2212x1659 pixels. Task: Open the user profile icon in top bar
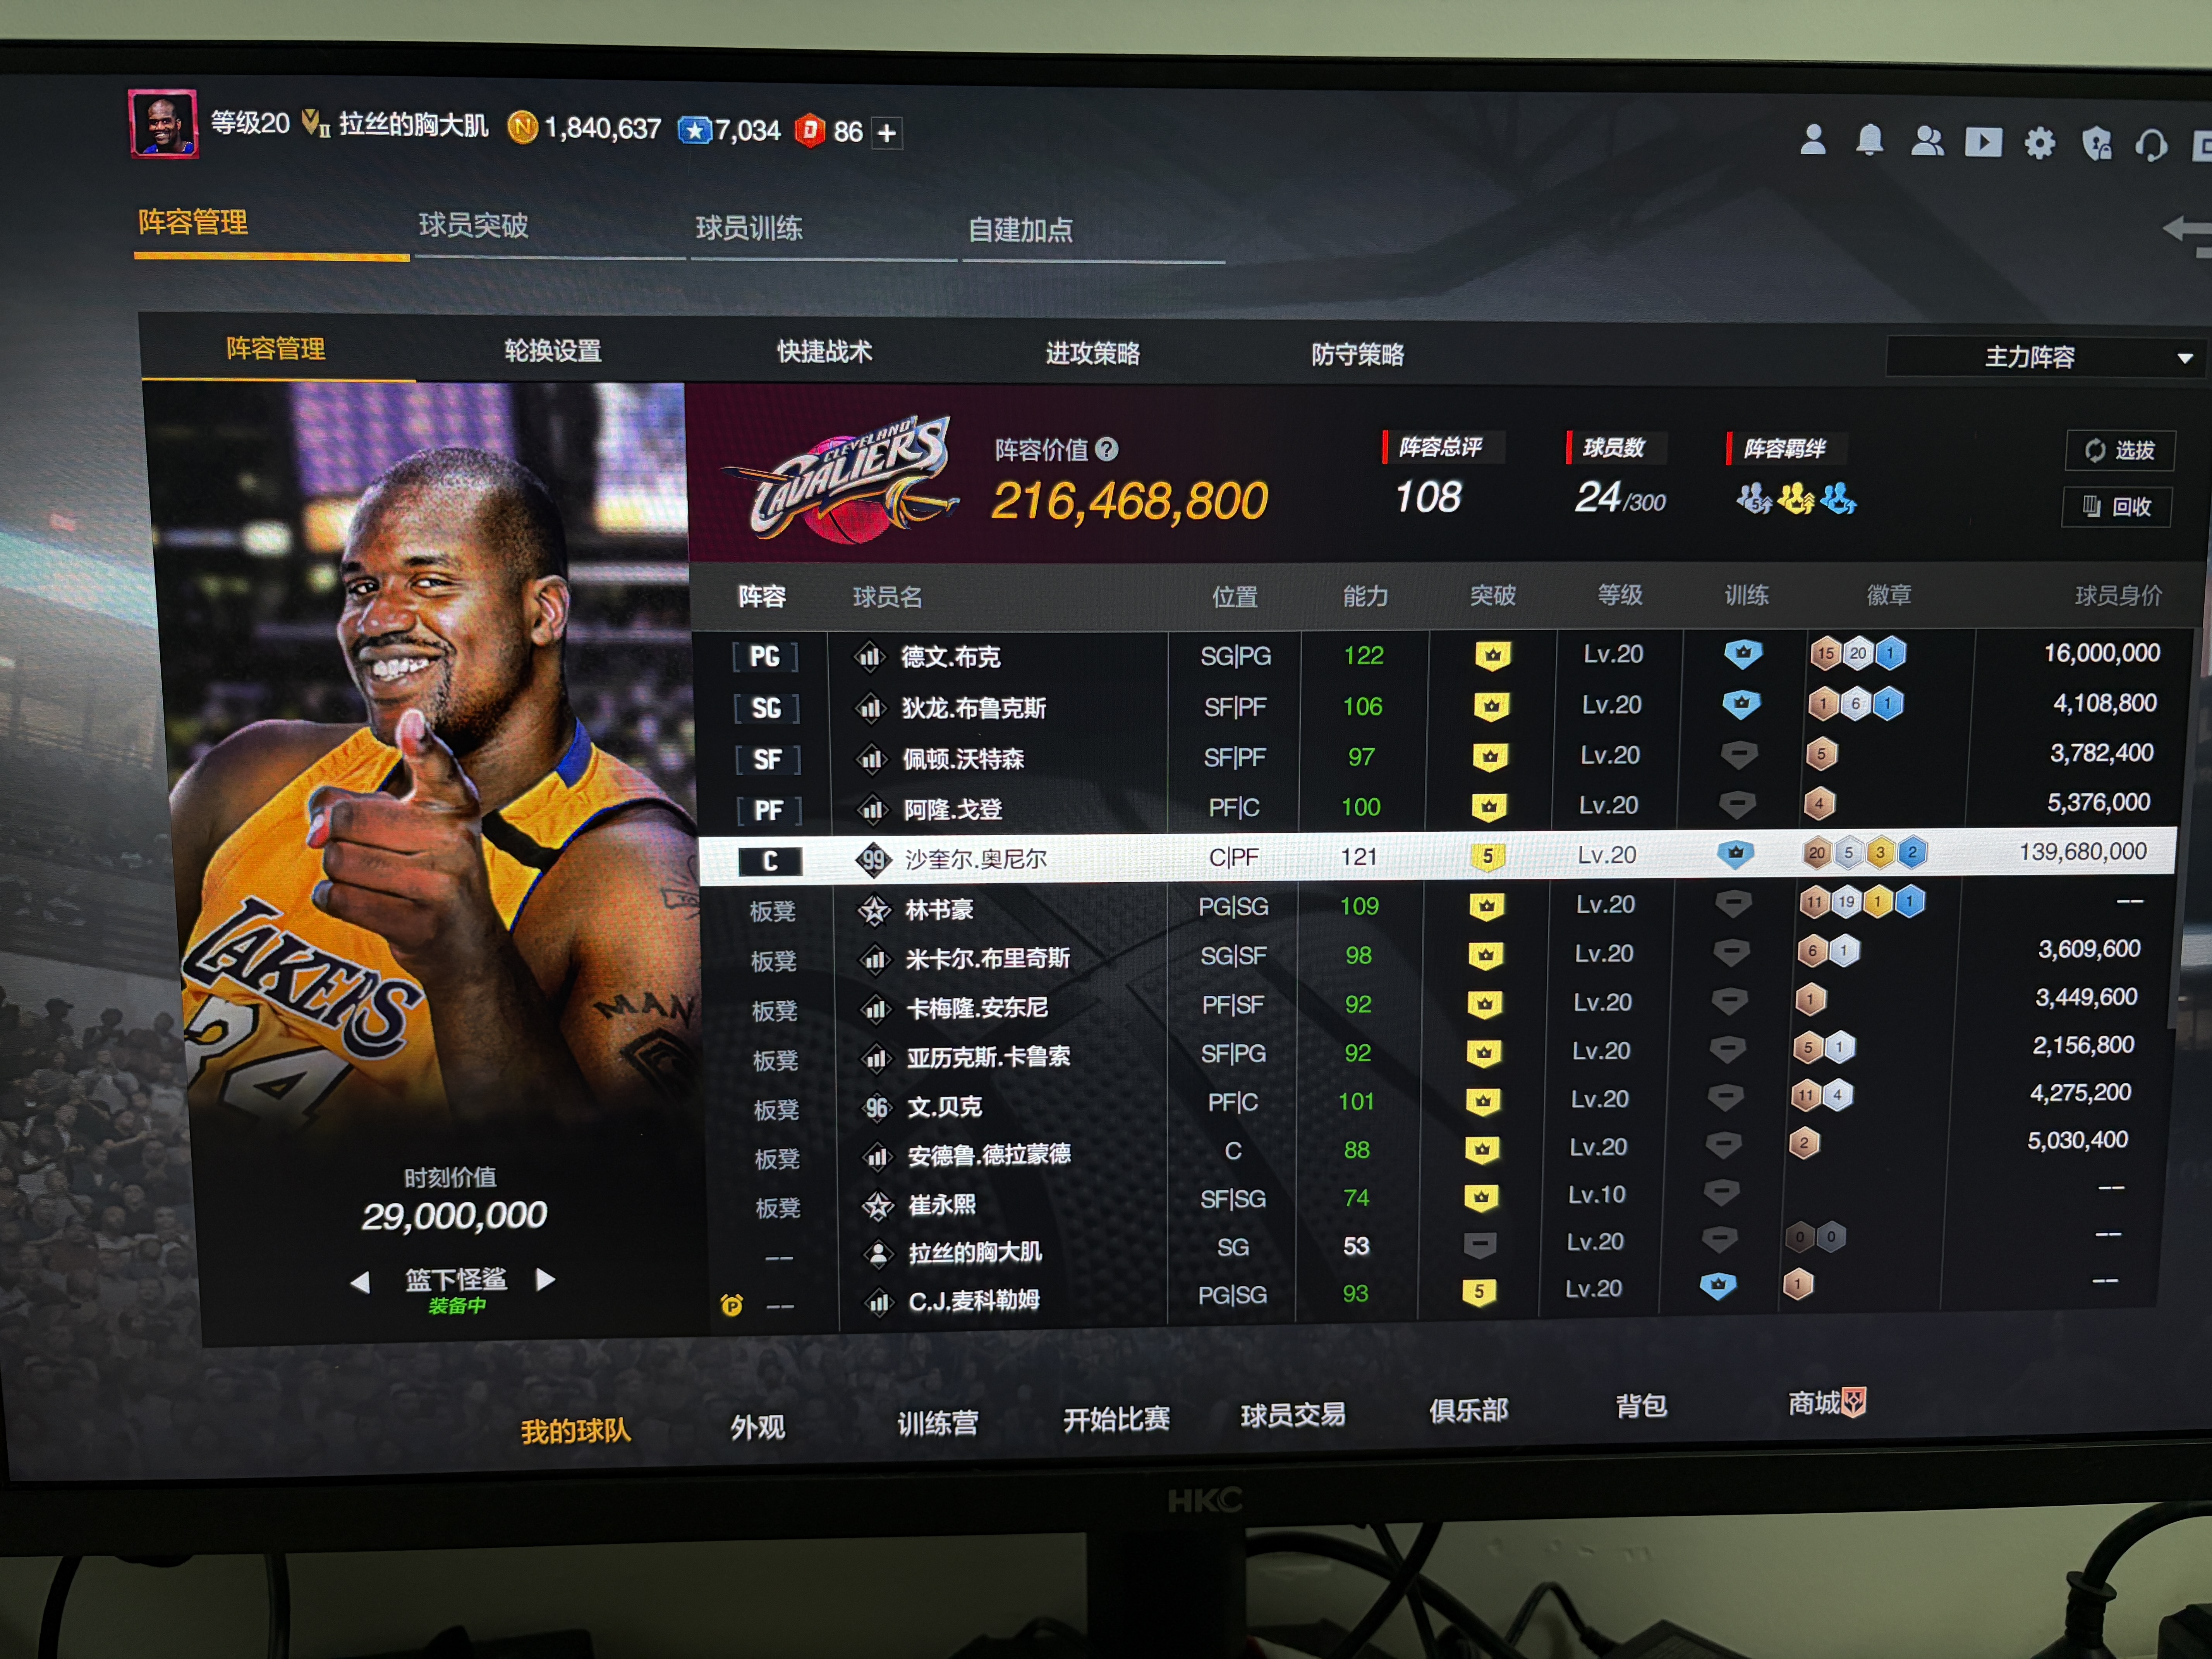pyautogui.click(x=1813, y=140)
